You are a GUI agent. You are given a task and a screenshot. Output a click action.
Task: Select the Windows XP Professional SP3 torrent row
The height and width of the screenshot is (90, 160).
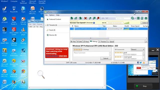click(109, 29)
